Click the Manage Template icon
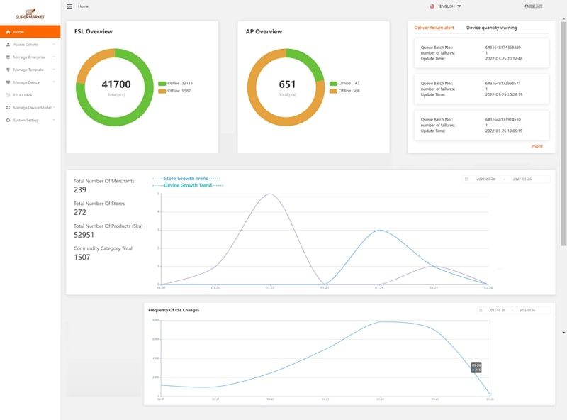567x420 pixels. tap(8, 70)
